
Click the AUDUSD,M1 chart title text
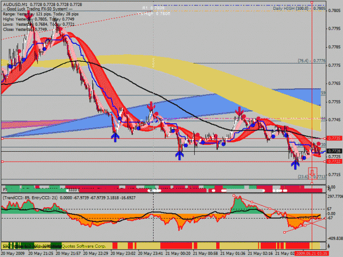click(x=15, y=4)
